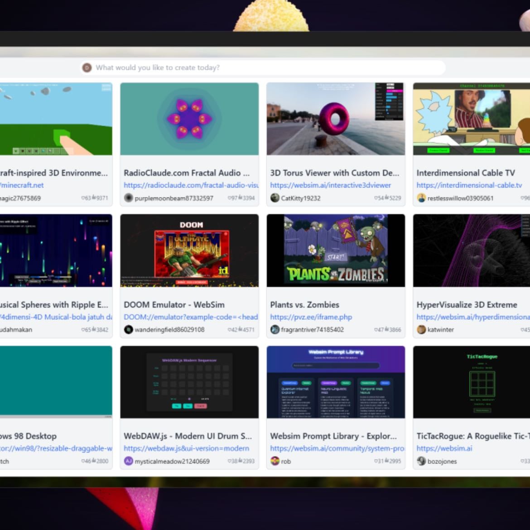Open the Minecraft-inspired 3D Environment thumbnail

coord(56,119)
